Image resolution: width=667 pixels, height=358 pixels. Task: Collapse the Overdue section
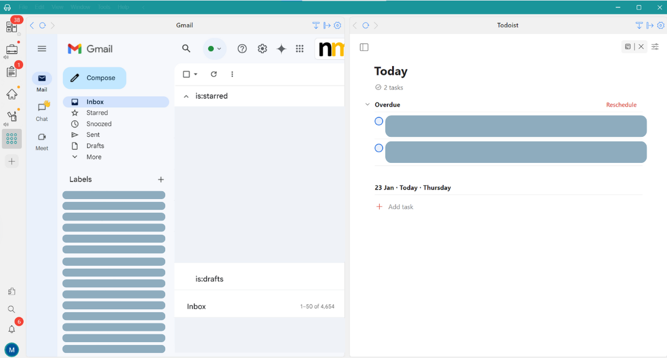(368, 105)
